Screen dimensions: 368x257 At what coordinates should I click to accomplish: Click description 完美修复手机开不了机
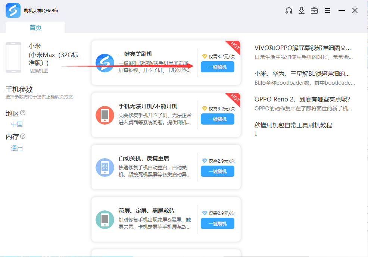[x=155, y=119]
